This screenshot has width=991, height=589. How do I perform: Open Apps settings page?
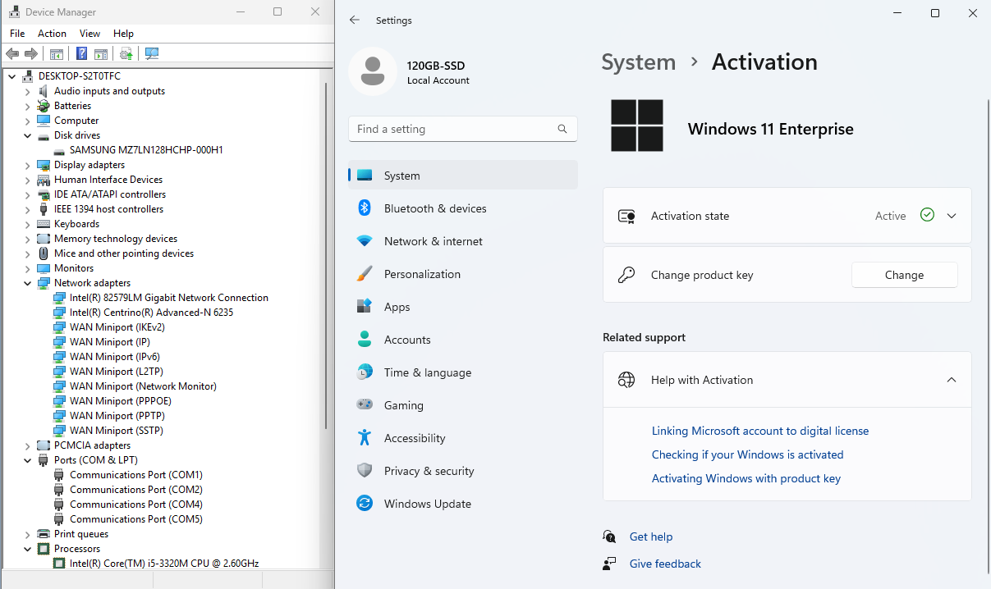coord(463,307)
